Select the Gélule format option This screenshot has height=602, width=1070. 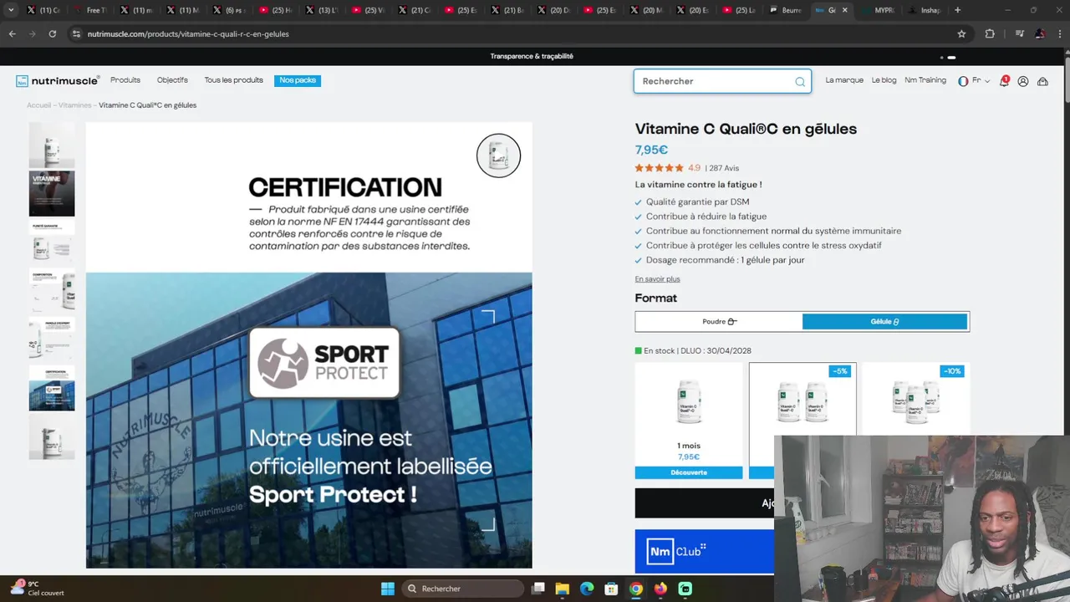[x=884, y=321]
